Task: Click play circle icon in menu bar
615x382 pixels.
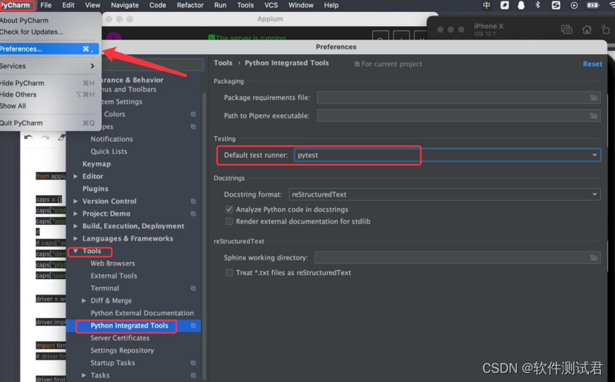Action: click(x=574, y=5)
